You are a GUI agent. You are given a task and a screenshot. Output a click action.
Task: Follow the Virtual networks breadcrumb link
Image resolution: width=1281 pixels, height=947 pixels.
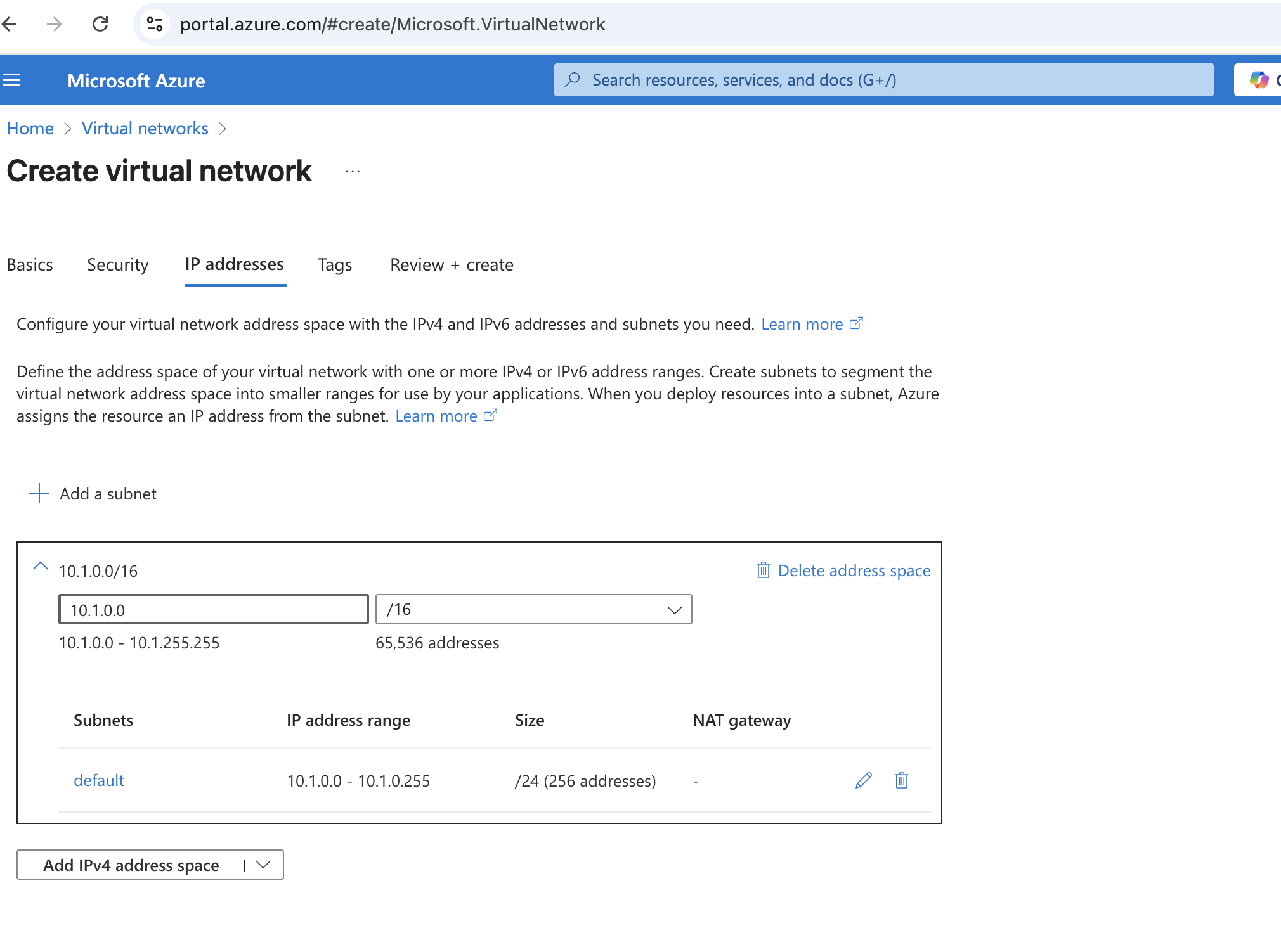pyautogui.click(x=145, y=128)
